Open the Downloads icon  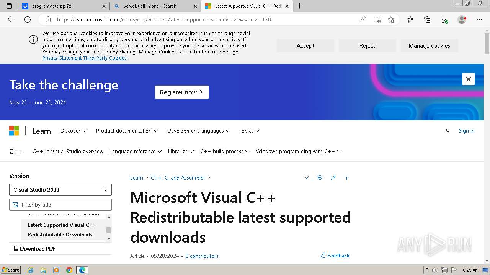(x=444, y=19)
